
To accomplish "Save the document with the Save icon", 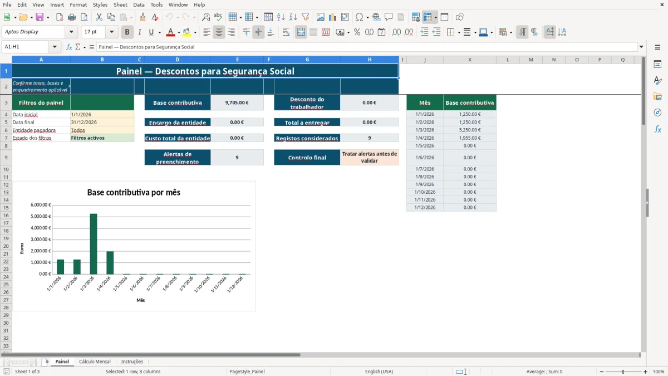I will (x=40, y=17).
